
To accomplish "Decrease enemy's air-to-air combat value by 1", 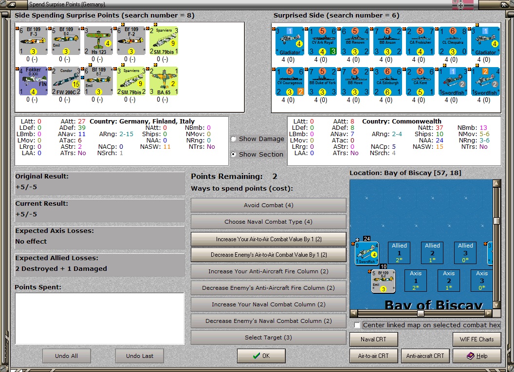I will (x=269, y=254).
